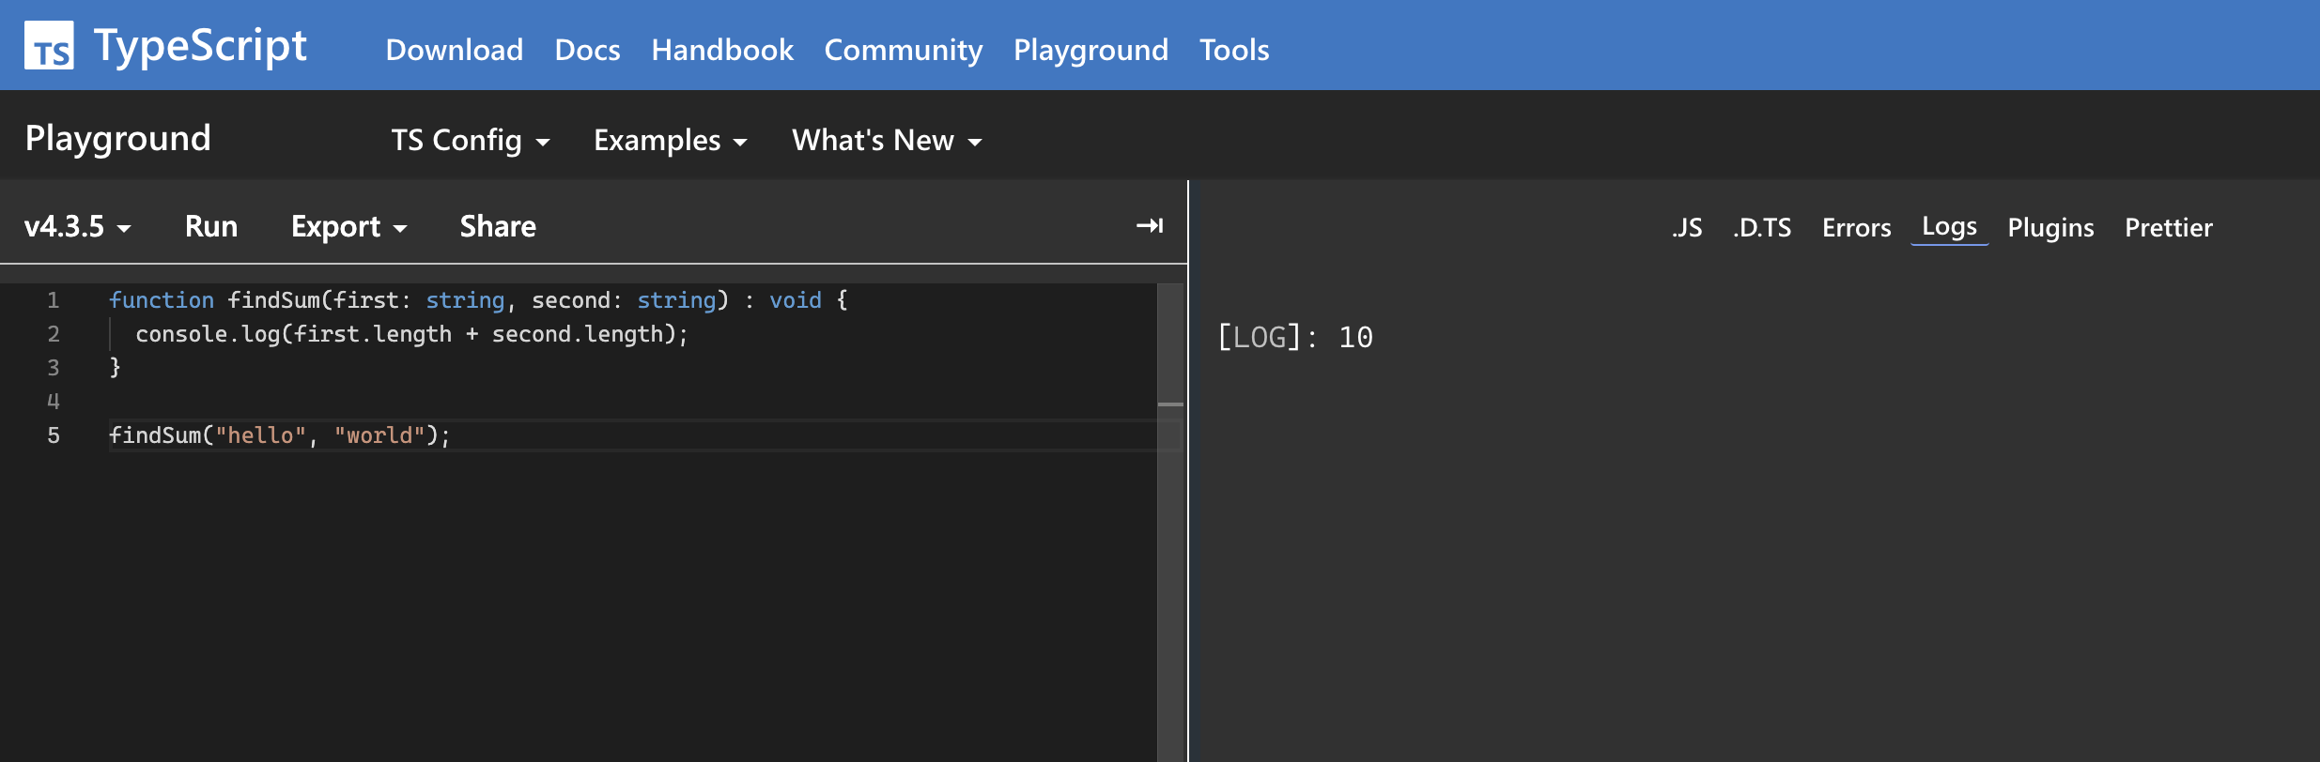The width and height of the screenshot is (2320, 762).
Task: Open the Tools nav link
Action: click(1234, 49)
